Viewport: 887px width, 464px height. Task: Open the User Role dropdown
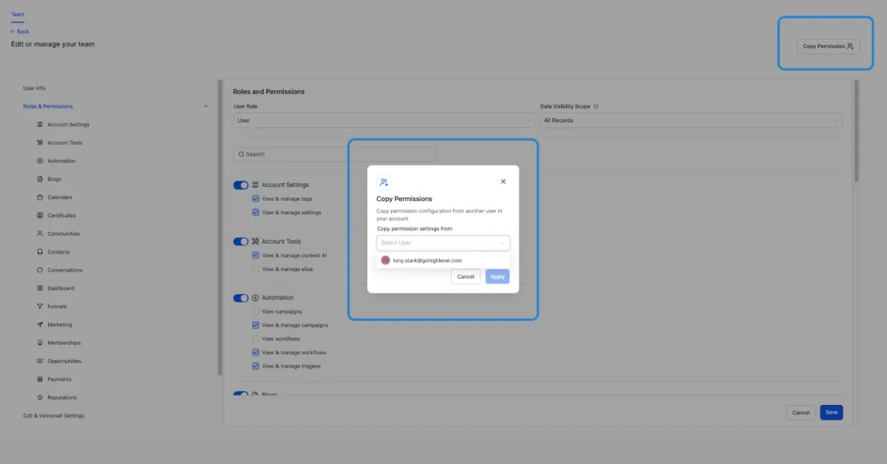(384, 120)
